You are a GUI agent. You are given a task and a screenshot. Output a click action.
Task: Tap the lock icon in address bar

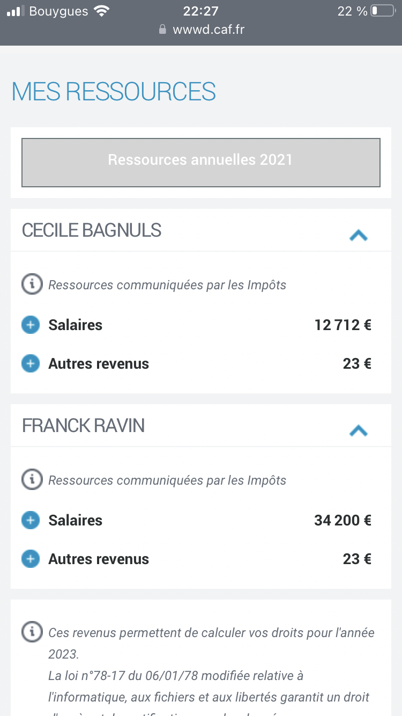(163, 30)
